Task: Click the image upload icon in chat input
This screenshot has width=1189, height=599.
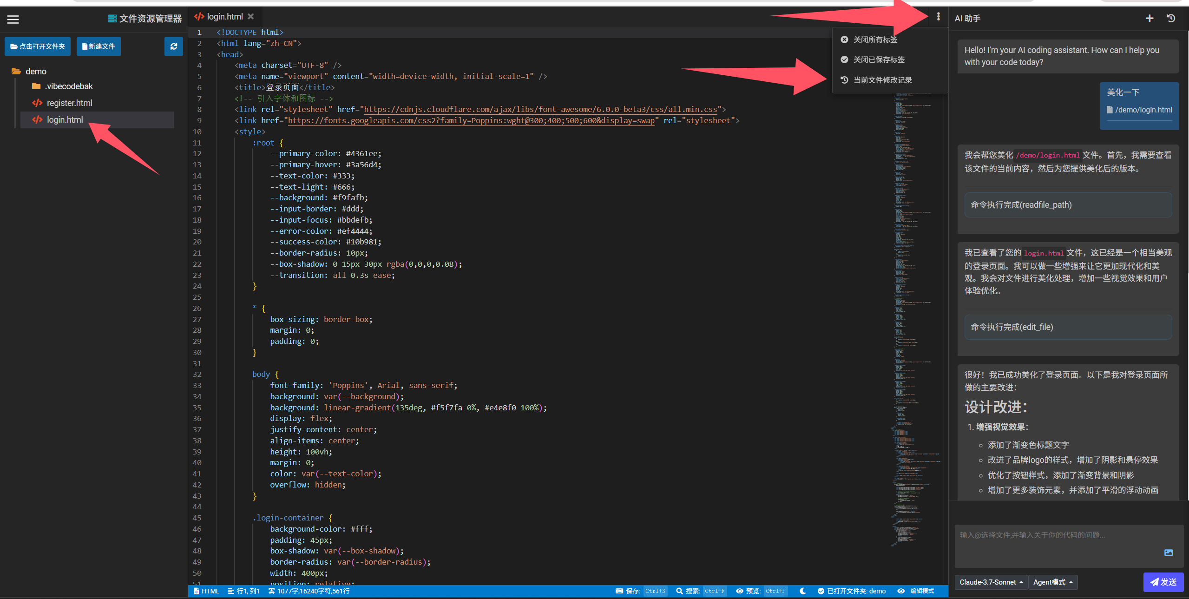Action: coord(1169,553)
